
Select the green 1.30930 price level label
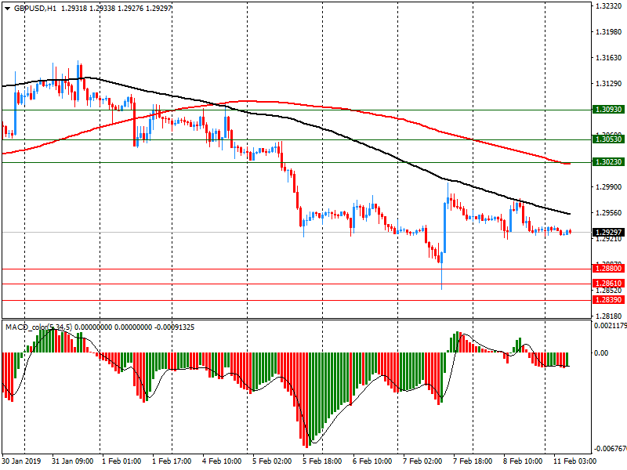607,110
